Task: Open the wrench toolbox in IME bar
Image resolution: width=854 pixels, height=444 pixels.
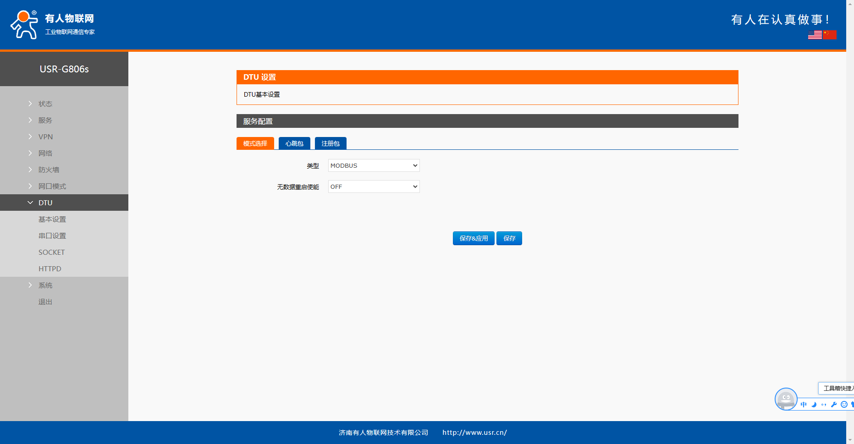Action: pos(834,405)
